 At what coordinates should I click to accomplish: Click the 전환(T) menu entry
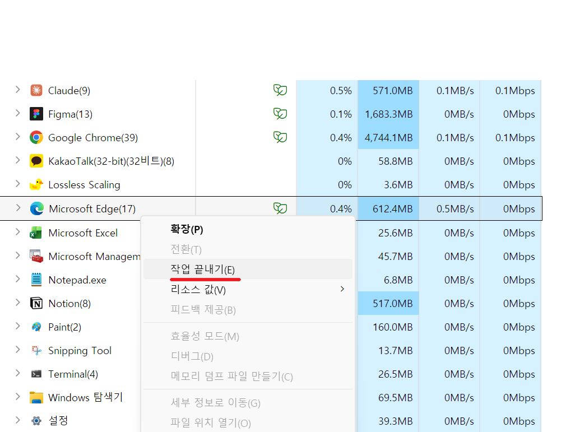(x=248, y=249)
